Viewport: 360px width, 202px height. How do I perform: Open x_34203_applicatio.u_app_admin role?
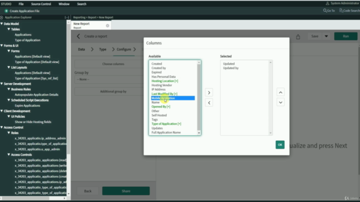pyautogui.click(x=37, y=149)
